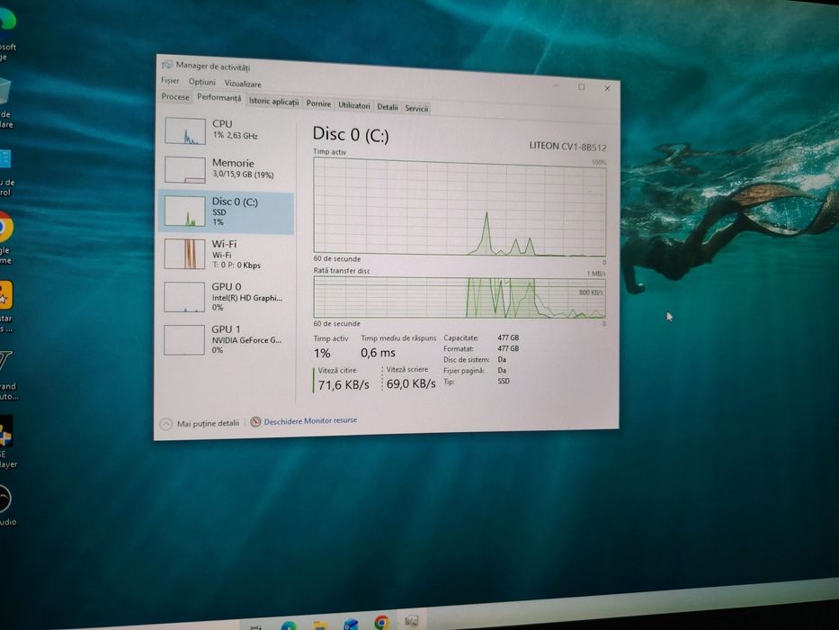Click the LITEON CV1-8B512 model label

pyautogui.click(x=567, y=146)
